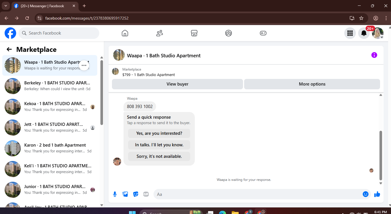Screen dimensions: 391x214
Task: Click sender avatar beside quick responses
Action: click(117, 162)
